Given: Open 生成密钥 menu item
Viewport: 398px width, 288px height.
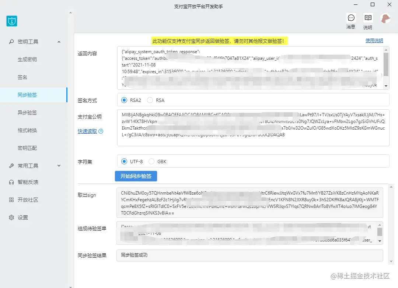Looking at the screenshot, I should click(x=27, y=59).
